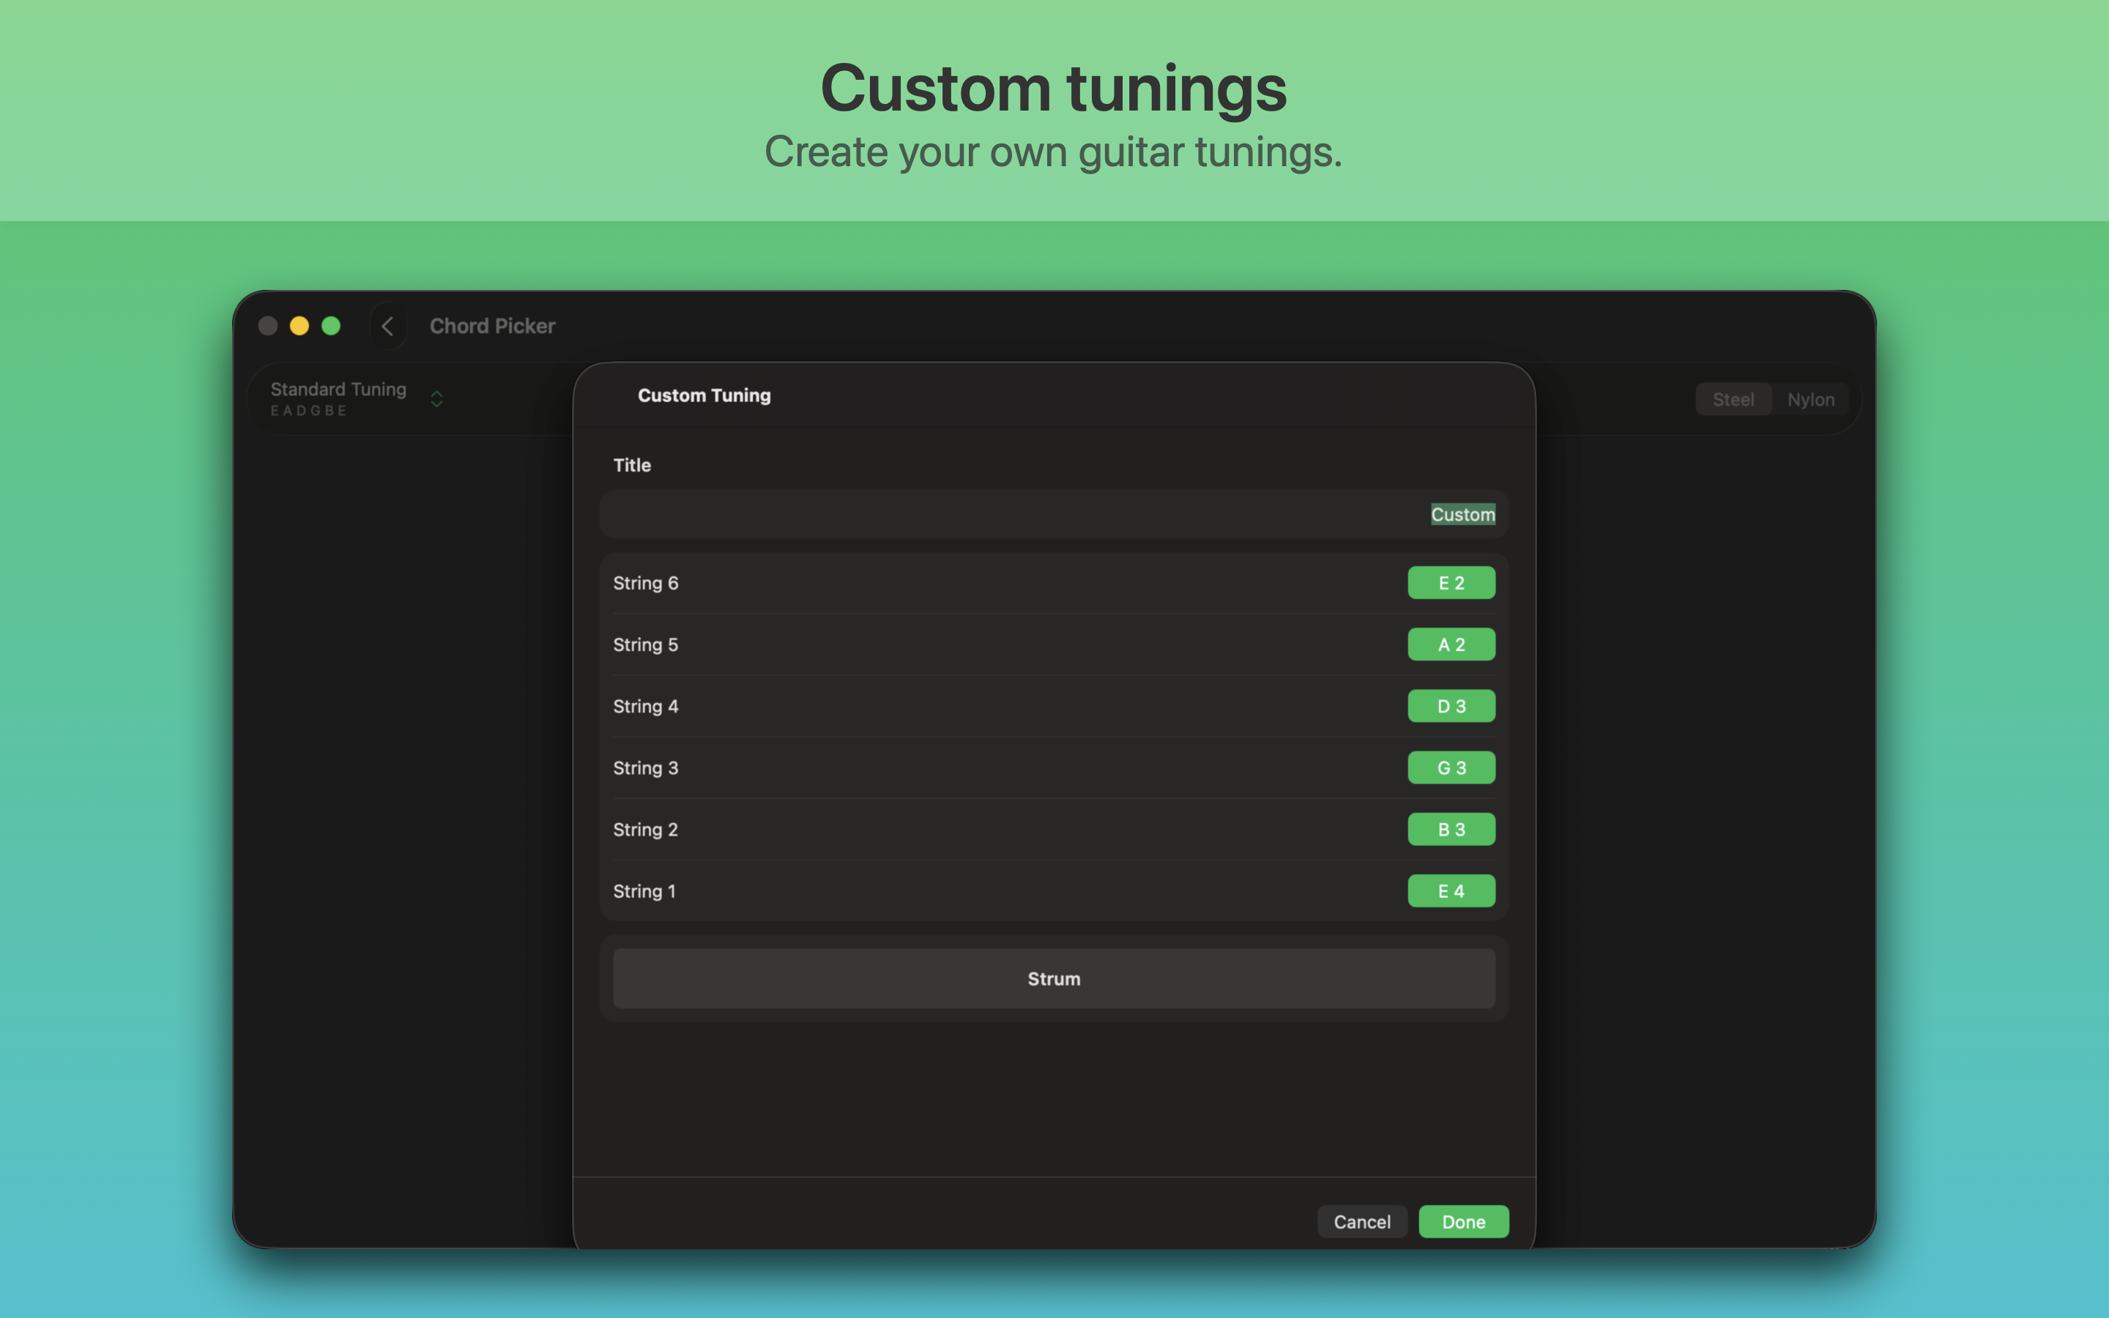Screen dimensions: 2109x1318
Task: Click the String 3 label
Action: pyautogui.click(x=646, y=768)
